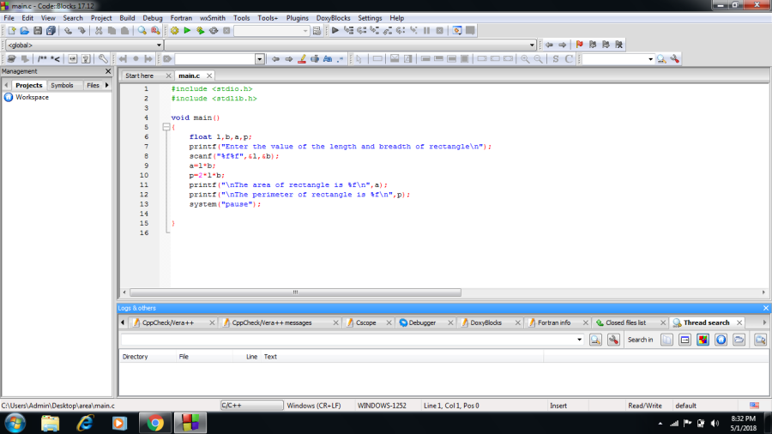772x434 pixels.
Task: Undo the last edit
Action: pos(68,31)
